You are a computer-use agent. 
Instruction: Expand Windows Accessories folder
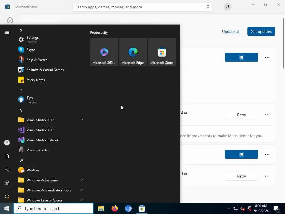(82, 180)
